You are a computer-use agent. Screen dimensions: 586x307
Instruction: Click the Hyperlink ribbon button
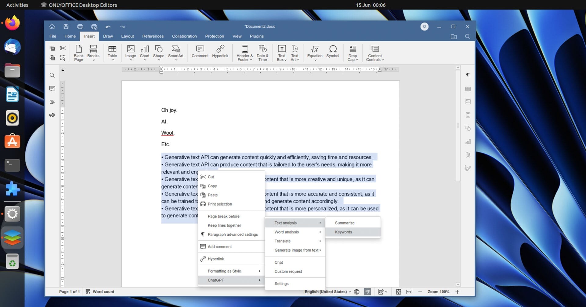tap(220, 52)
